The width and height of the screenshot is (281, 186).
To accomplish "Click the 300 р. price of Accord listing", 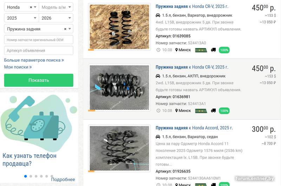I will click(x=264, y=129).
